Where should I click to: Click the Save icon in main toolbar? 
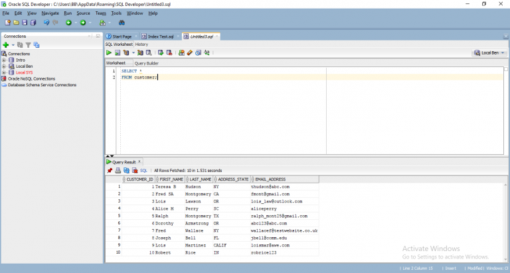[25, 23]
